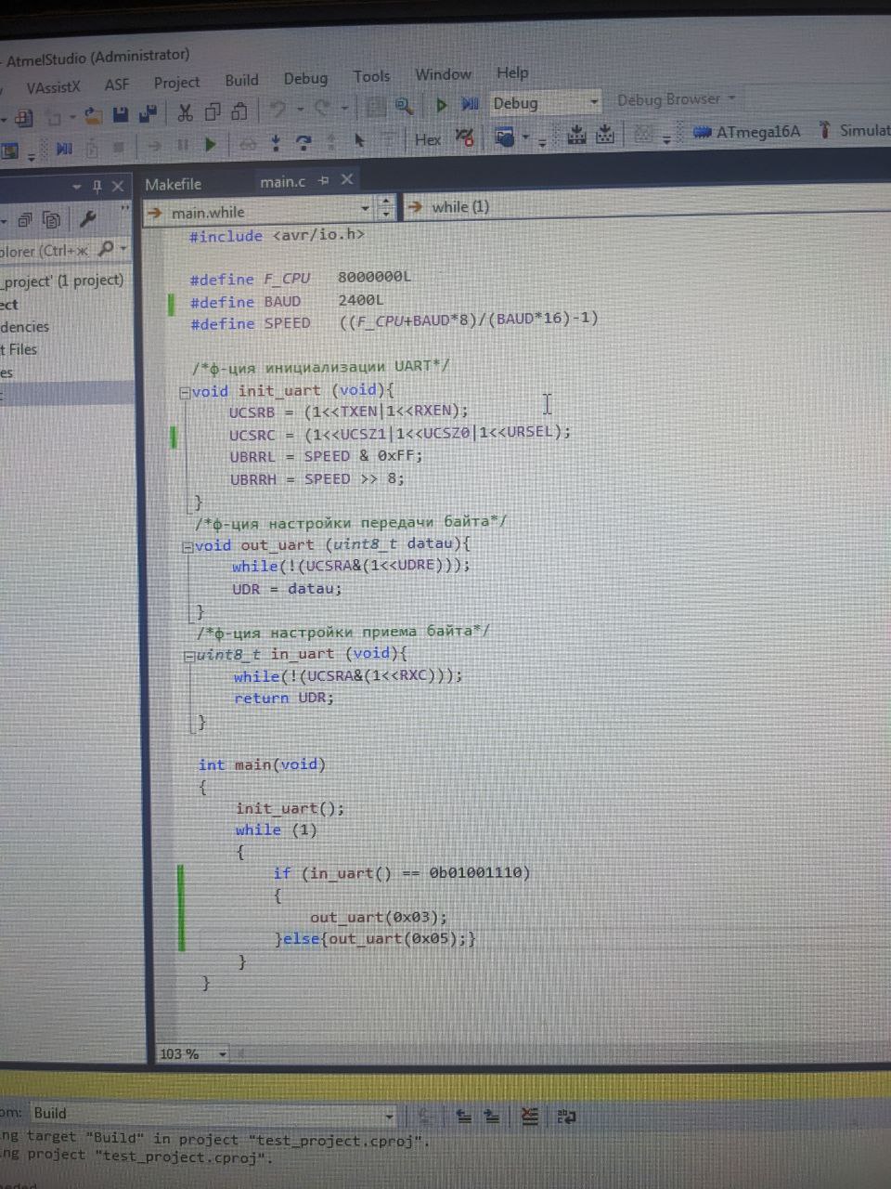Click Start Debugging and Break icon

tap(470, 104)
